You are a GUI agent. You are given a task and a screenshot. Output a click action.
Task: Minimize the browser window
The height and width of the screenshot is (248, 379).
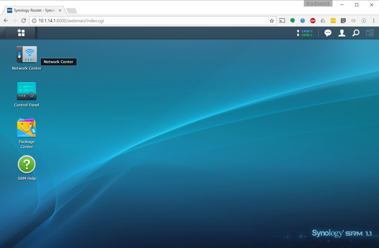point(342,5)
